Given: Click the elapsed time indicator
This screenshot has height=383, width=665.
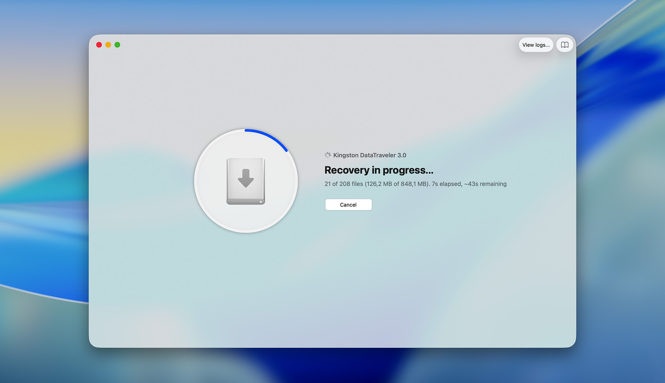Looking at the screenshot, I should tap(443, 184).
